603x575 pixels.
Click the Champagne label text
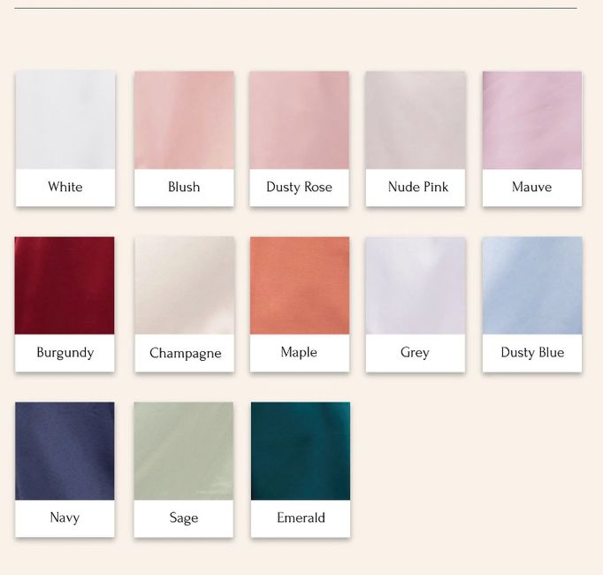[x=186, y=353]
